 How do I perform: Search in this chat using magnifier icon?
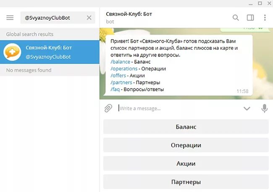pos(236,18)
